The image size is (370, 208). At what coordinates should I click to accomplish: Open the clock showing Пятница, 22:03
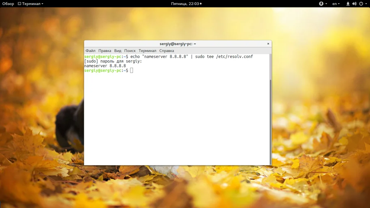[x=185, y=4]
